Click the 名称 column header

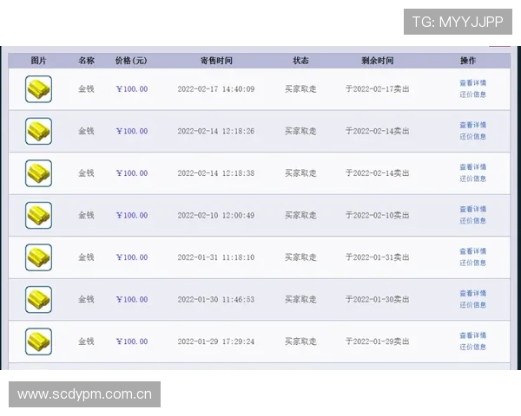pyautogui.click(x=86, y=61)
